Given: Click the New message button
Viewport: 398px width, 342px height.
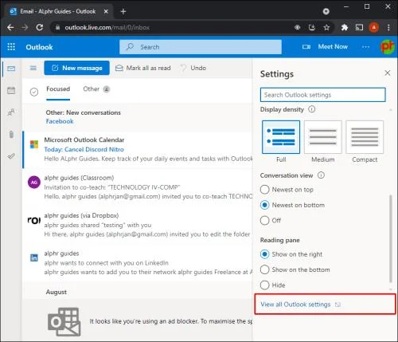Looking at the screenshot, I should tap(76, 68).
